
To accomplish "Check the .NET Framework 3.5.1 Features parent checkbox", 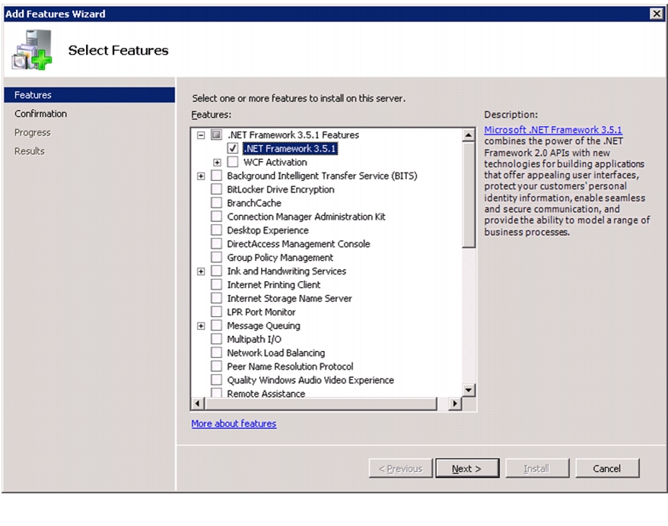I will tap(216, 135).
